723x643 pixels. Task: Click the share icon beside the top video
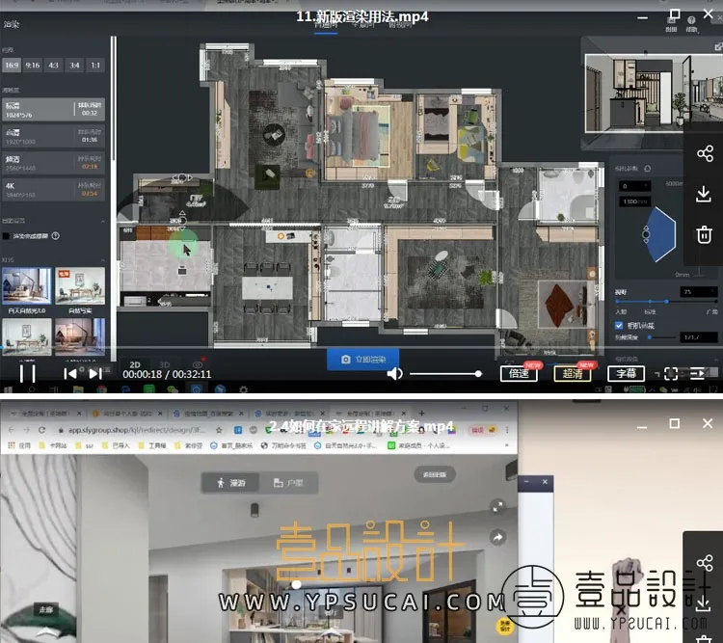(705, 153)
